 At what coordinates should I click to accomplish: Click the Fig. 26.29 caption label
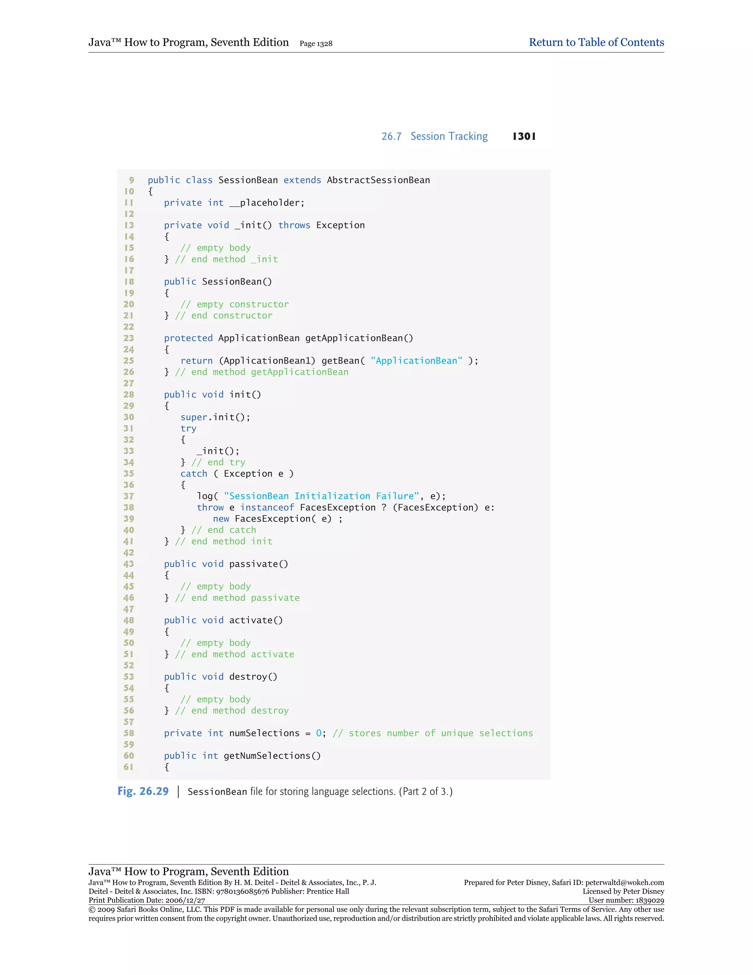coord(143,791)
